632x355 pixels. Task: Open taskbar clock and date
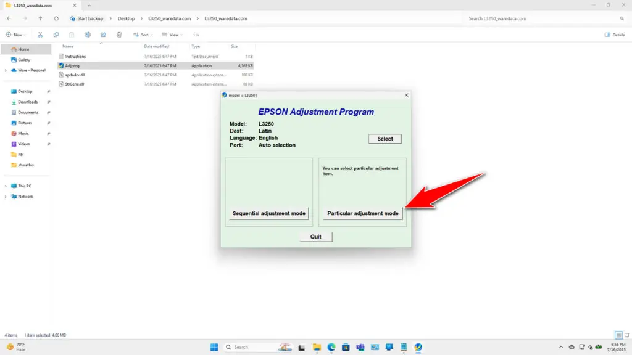pyautogui.click(x=617, y=347)
